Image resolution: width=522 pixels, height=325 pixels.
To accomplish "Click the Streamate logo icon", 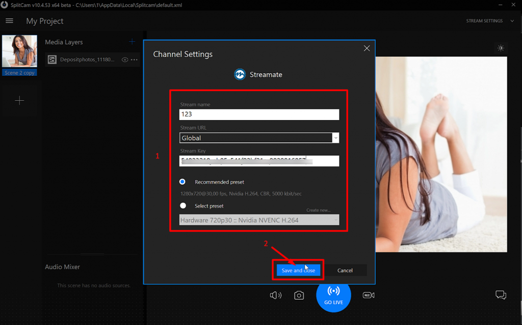I will tap(240, 74).
